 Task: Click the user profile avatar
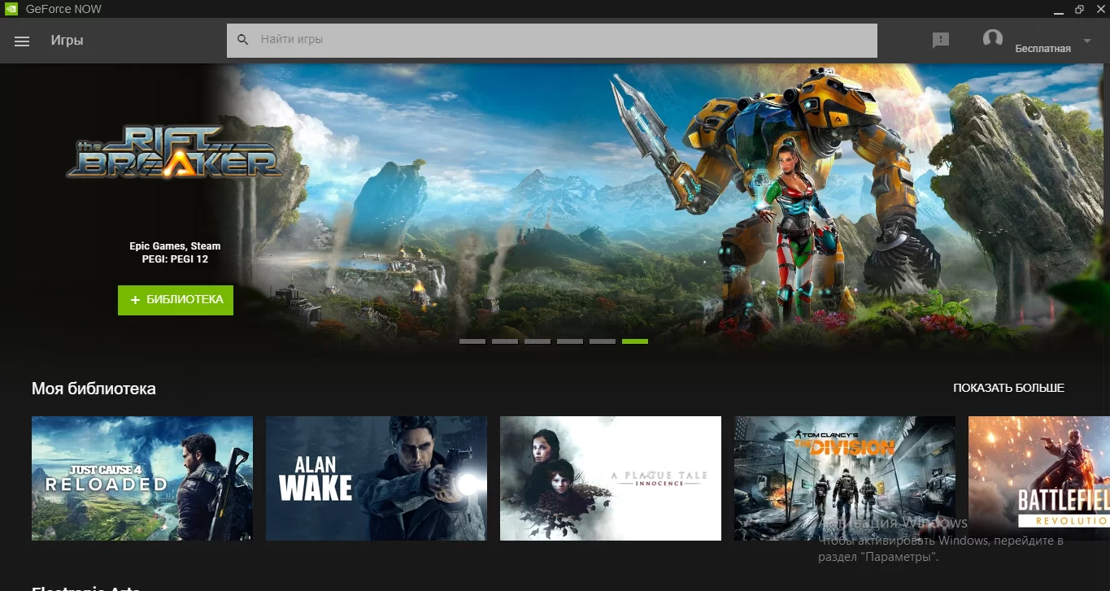point(992,39)
